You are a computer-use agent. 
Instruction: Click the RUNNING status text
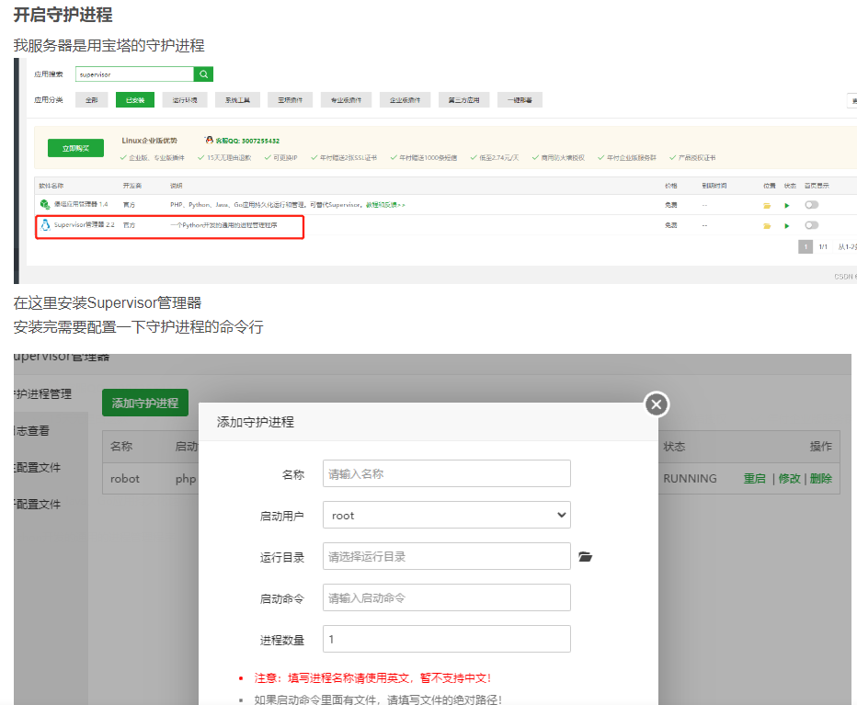pos(690,479)
